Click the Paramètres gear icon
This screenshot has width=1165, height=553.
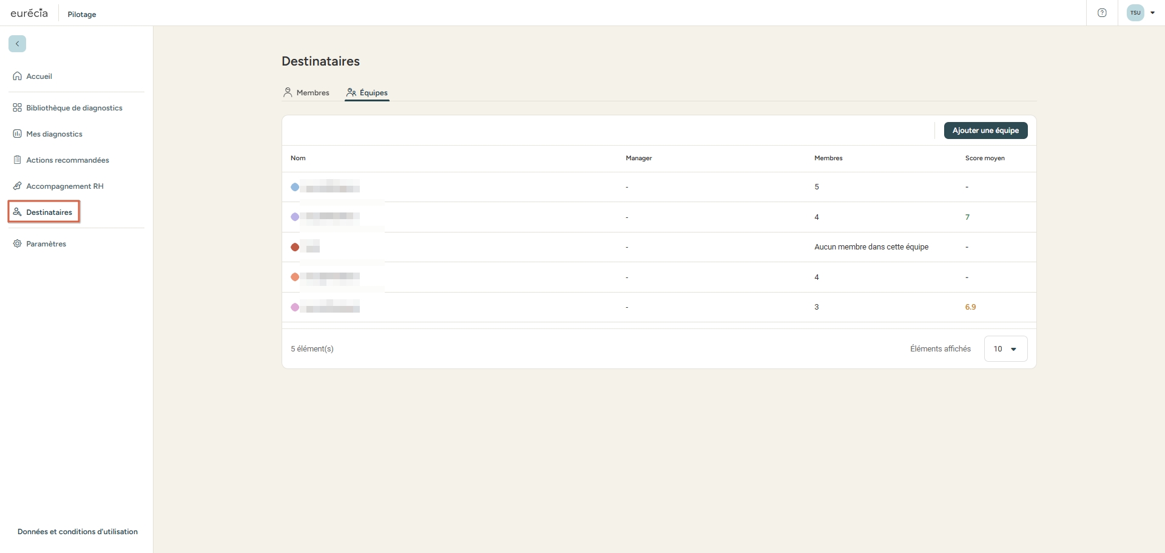coord(17,244)
